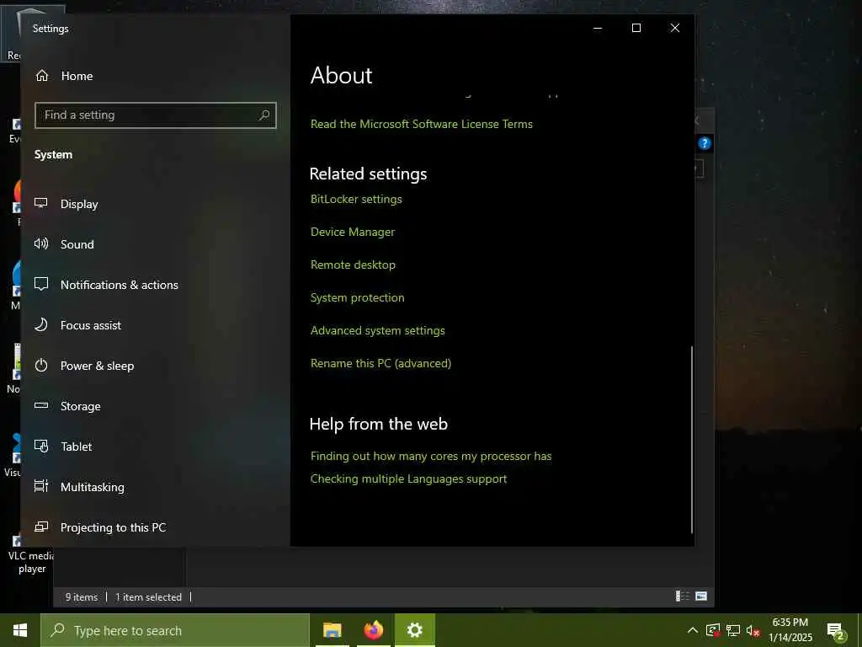Click the '9 items' status bar text
This screenshot has width=862, height=647.
pos(82,597)
